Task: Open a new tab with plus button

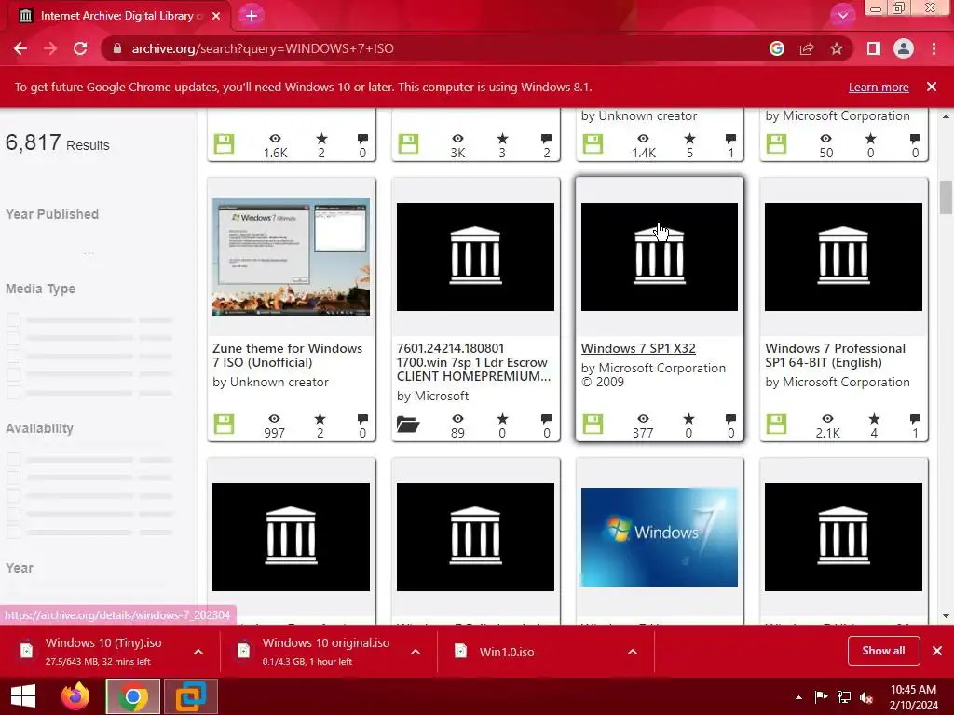Action: pyautogui.click(x=252, y=16)
